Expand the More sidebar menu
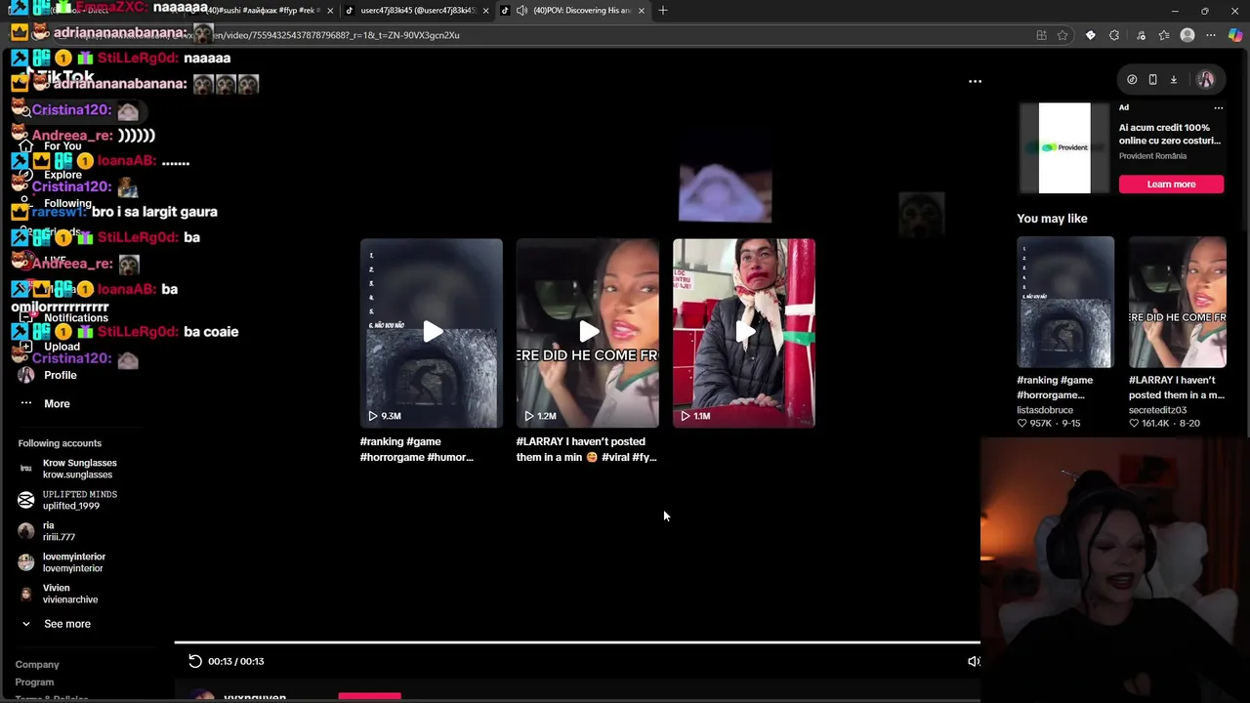This screenshot has width=1250, height=703. point(57,403)
